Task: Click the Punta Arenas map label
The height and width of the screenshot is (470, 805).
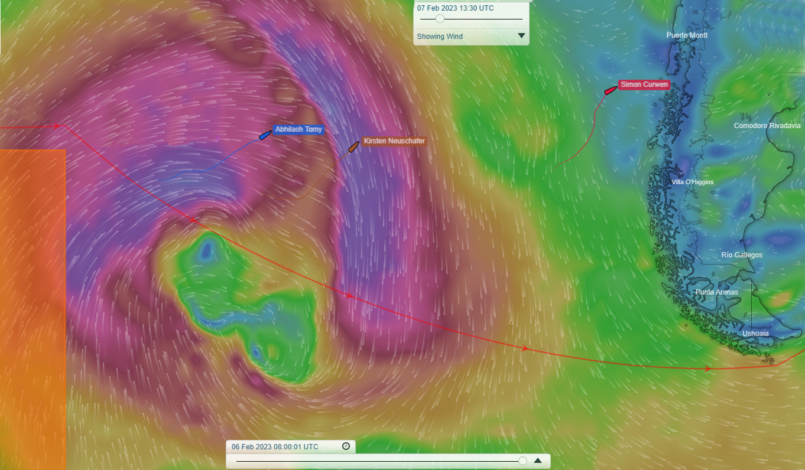Action: (716, 292)
